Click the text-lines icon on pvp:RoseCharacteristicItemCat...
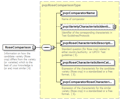This screenshot has height=100, width=122. click(62, 61)
